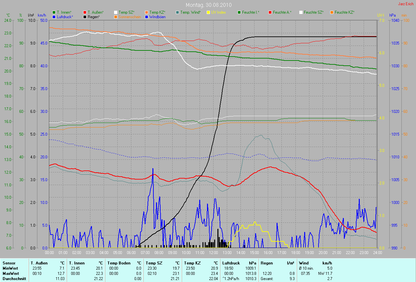Click the T. Außen minimum value '7.1'
This screenshot has height=282, width=416.
pos(62,268)
